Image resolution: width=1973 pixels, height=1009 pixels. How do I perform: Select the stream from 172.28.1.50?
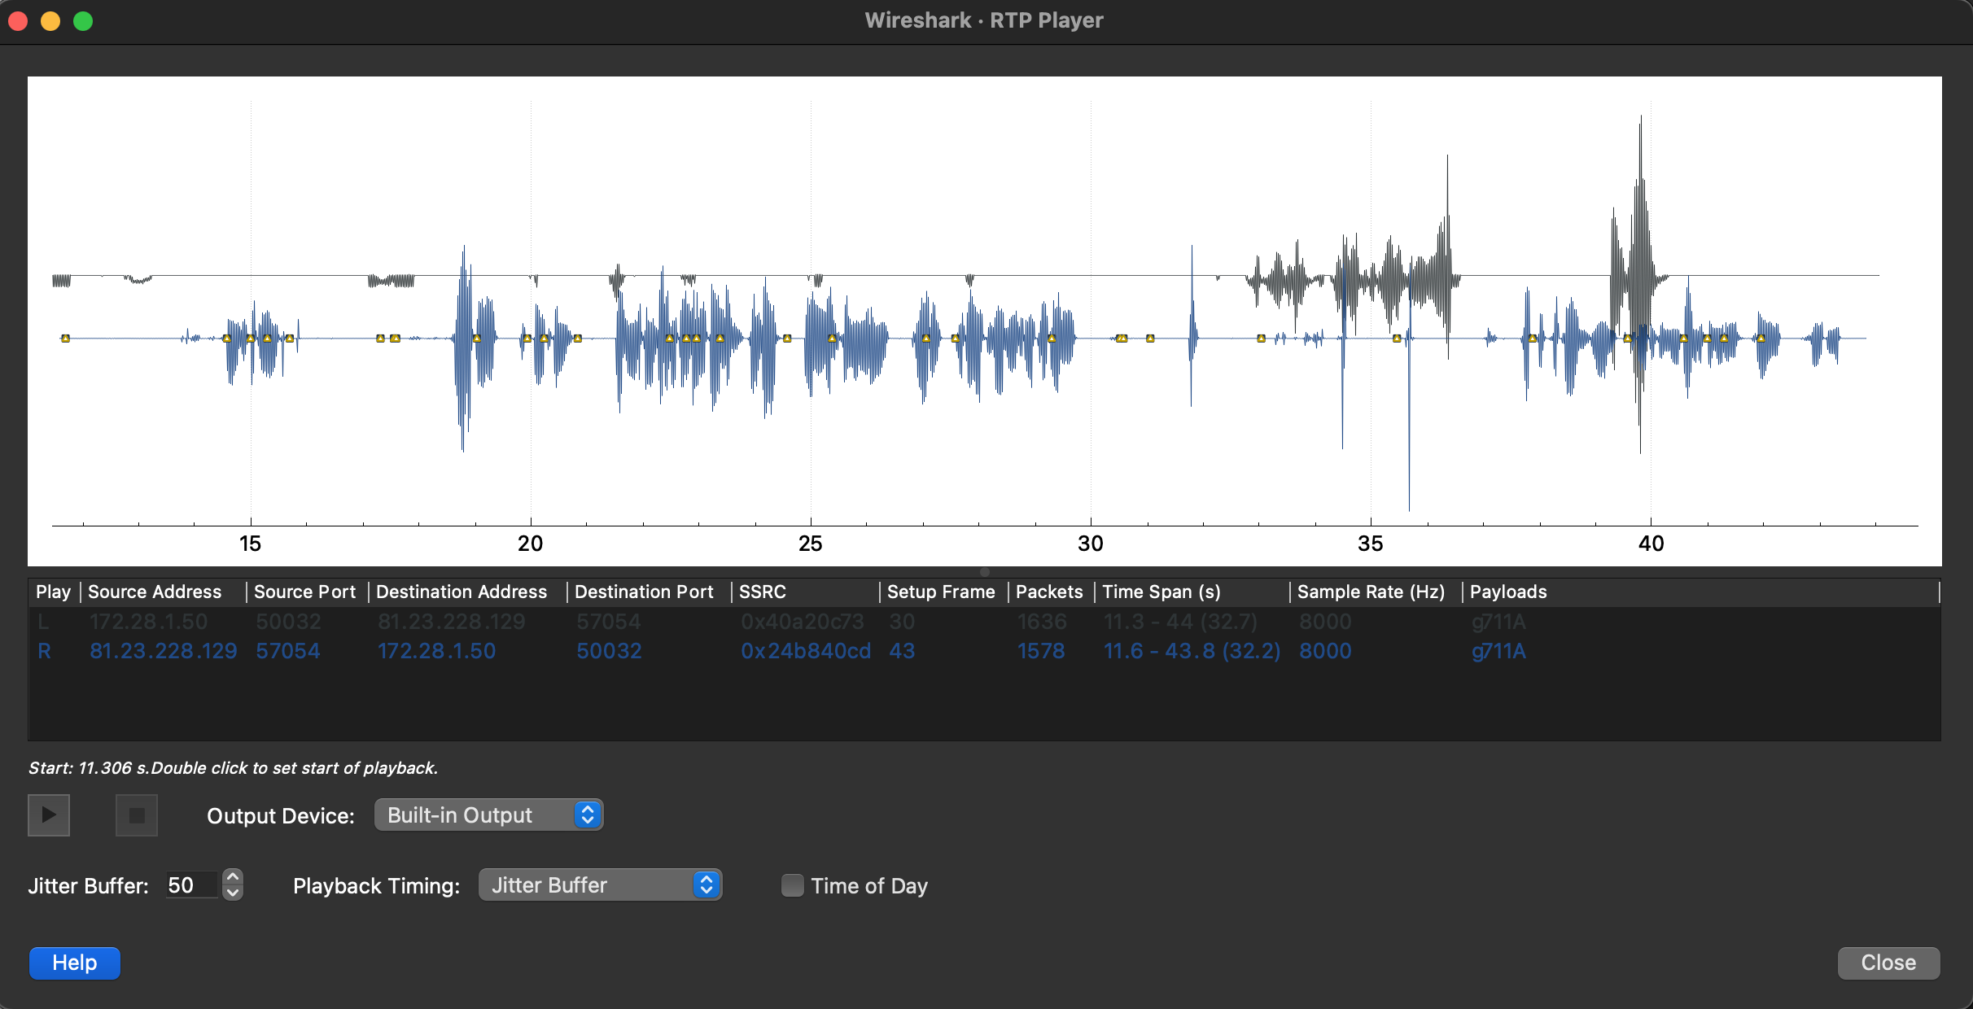point(148,622)
